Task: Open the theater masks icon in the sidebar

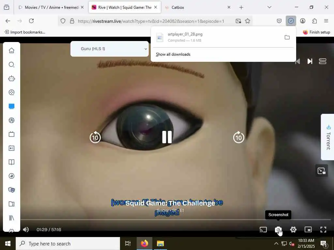Action: 11,190
